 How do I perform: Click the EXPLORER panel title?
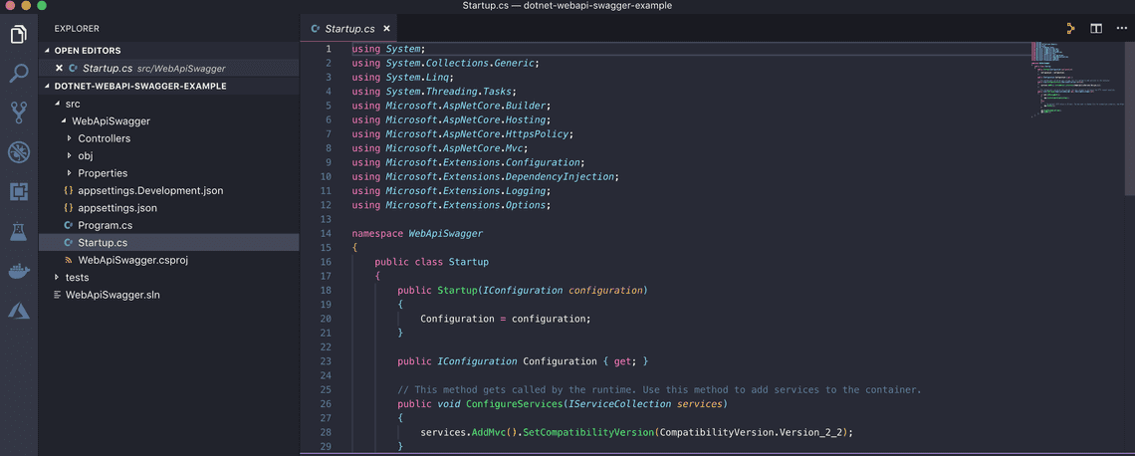click(77, 29)
